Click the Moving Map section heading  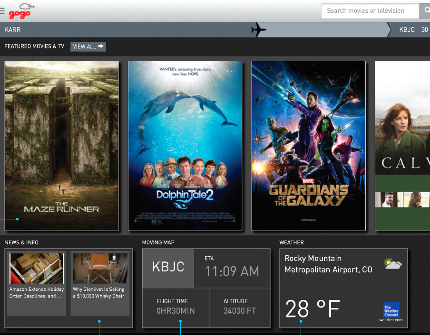(158, 242)
